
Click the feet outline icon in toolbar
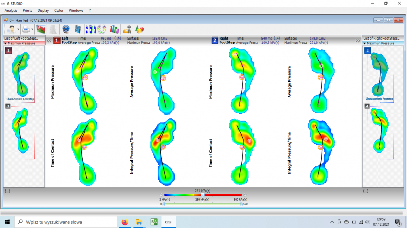tap(102, 29)
